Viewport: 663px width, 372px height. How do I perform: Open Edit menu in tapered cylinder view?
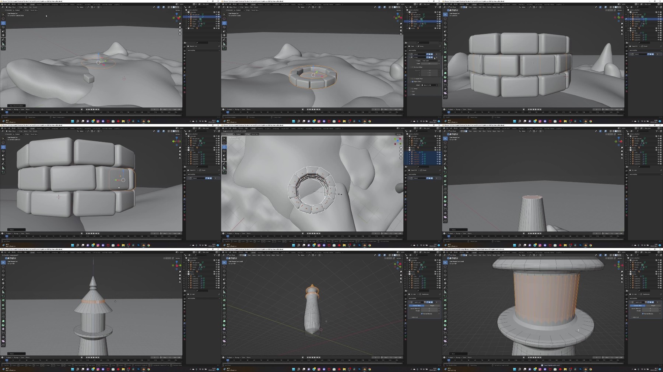451,128
